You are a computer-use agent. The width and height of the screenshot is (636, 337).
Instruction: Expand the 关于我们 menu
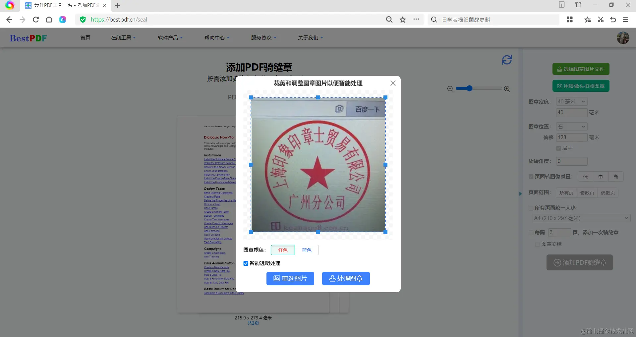(310, 38)
